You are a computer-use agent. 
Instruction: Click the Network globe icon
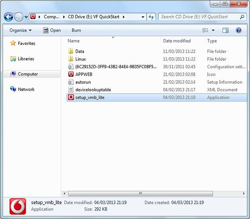tap(13, 89)
